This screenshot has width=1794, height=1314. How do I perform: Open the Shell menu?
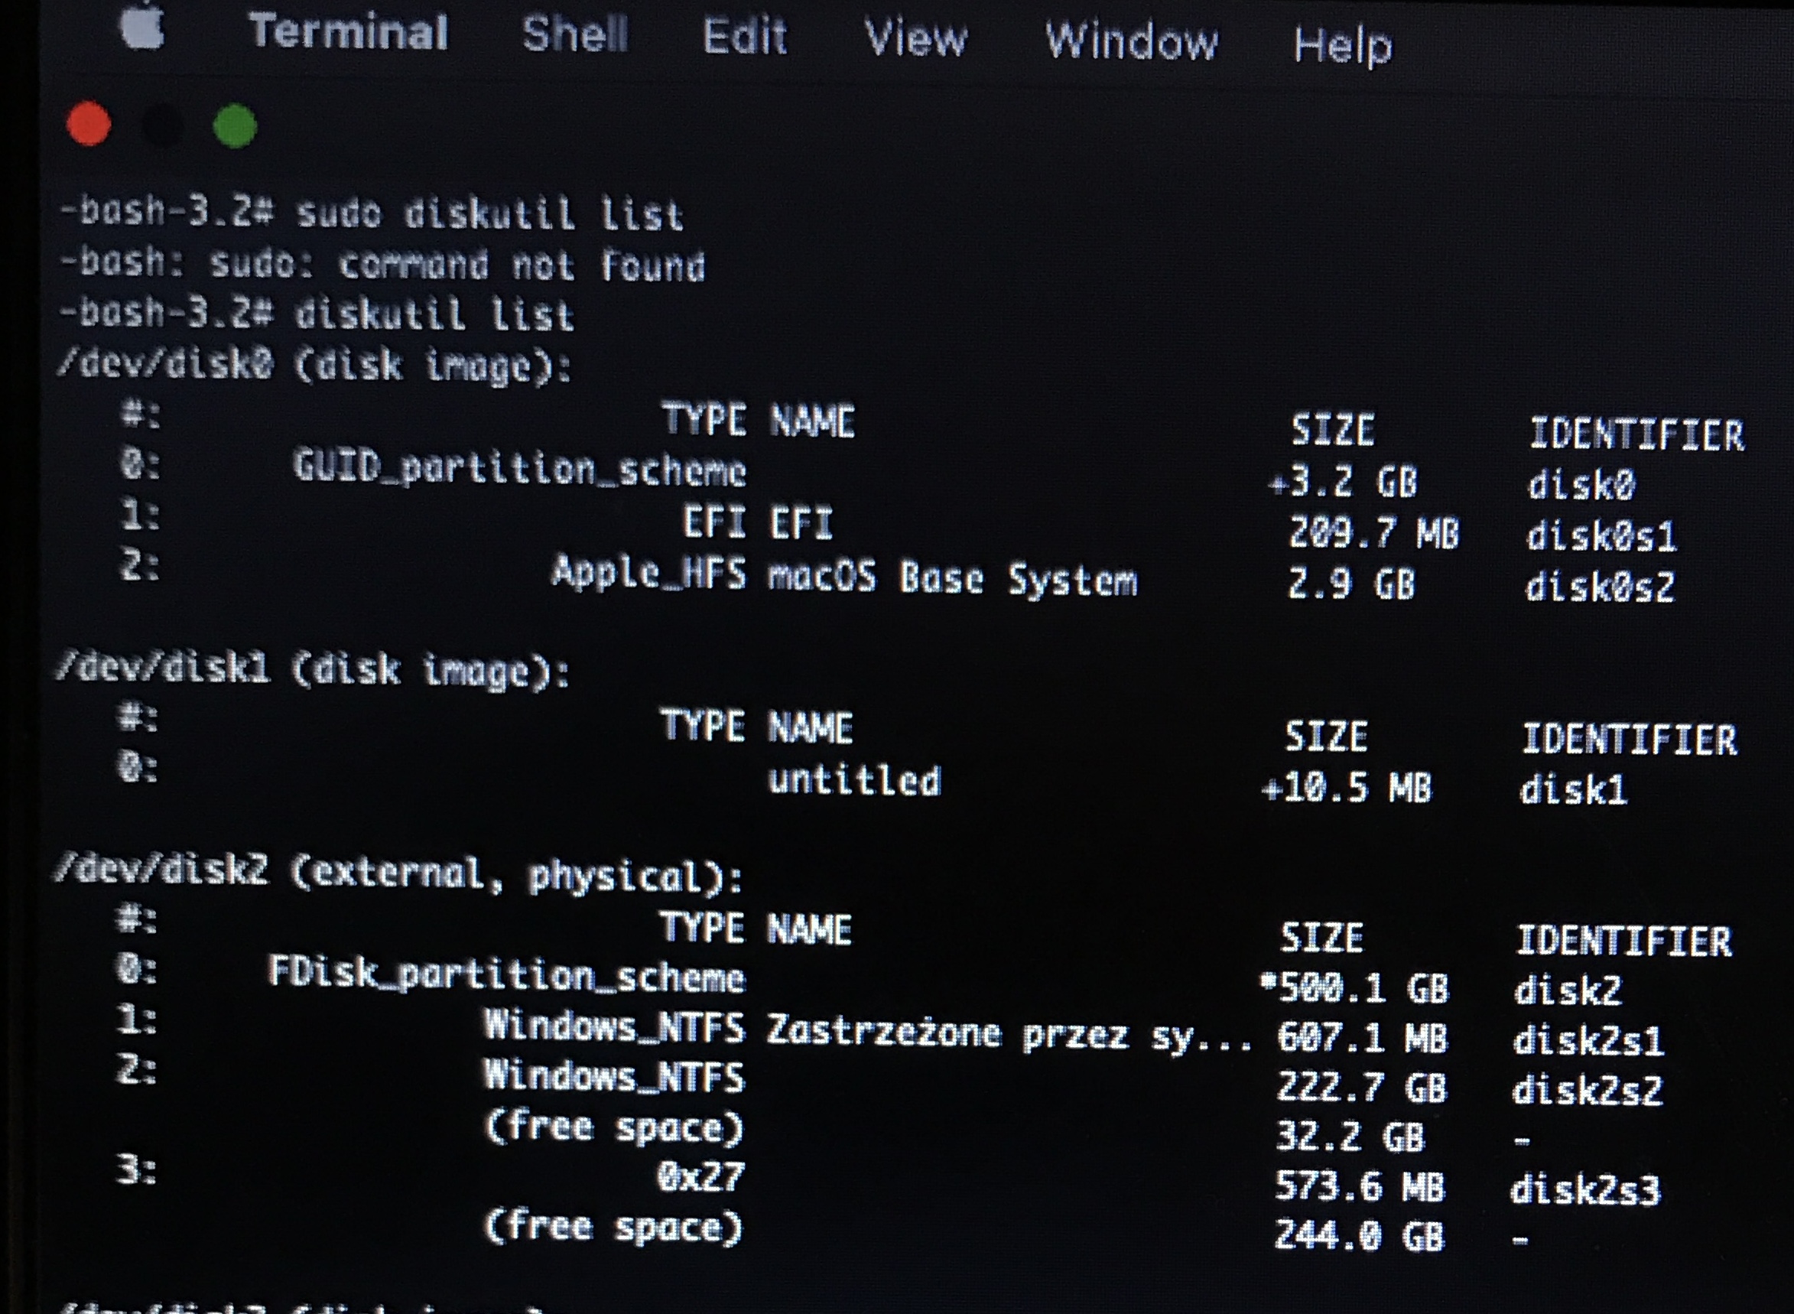click(x=575, y=34)
